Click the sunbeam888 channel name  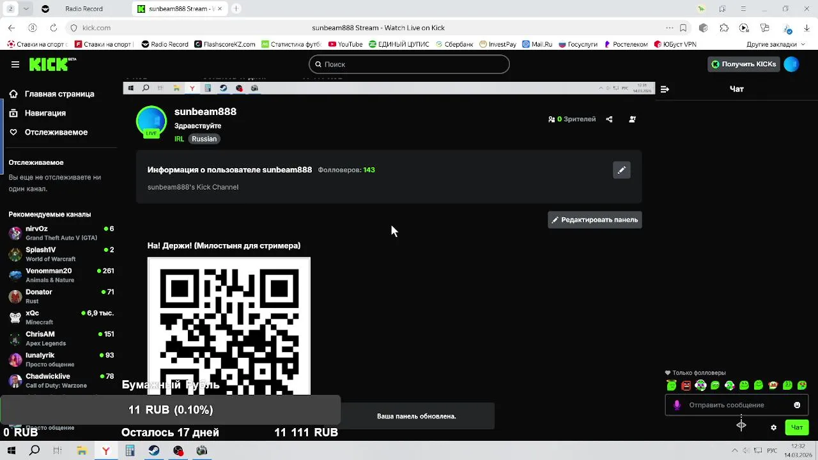(205, 112)
